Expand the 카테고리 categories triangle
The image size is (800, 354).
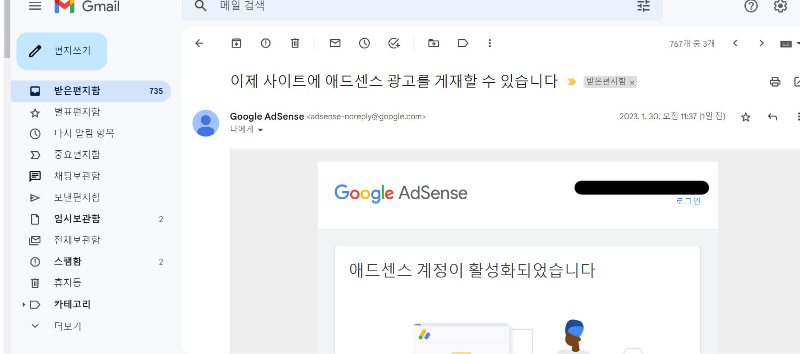tap(24, 305)
